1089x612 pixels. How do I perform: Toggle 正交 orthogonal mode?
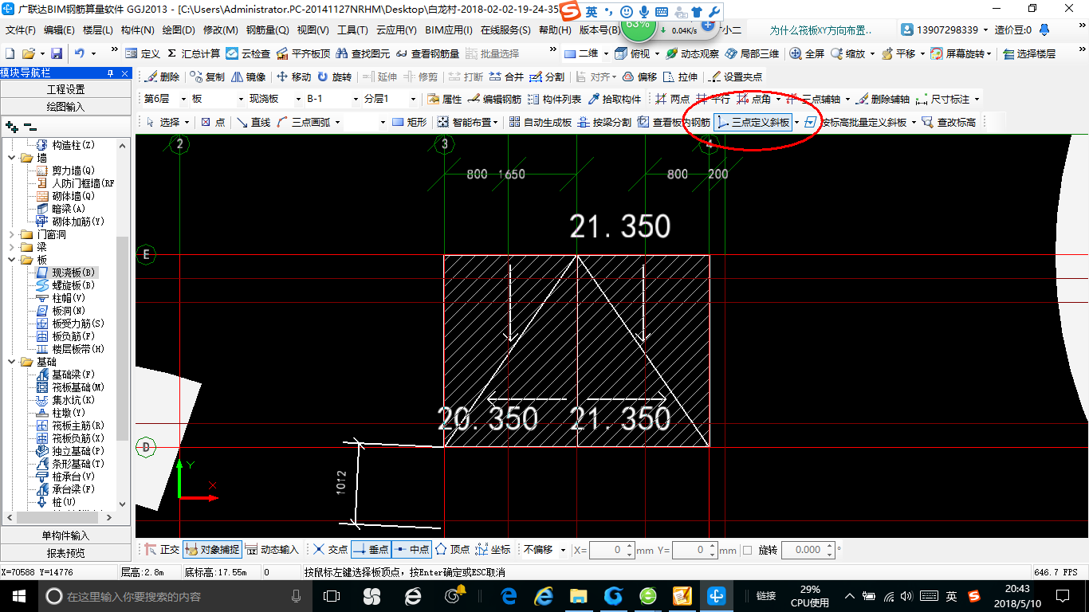tap(161, 549)
